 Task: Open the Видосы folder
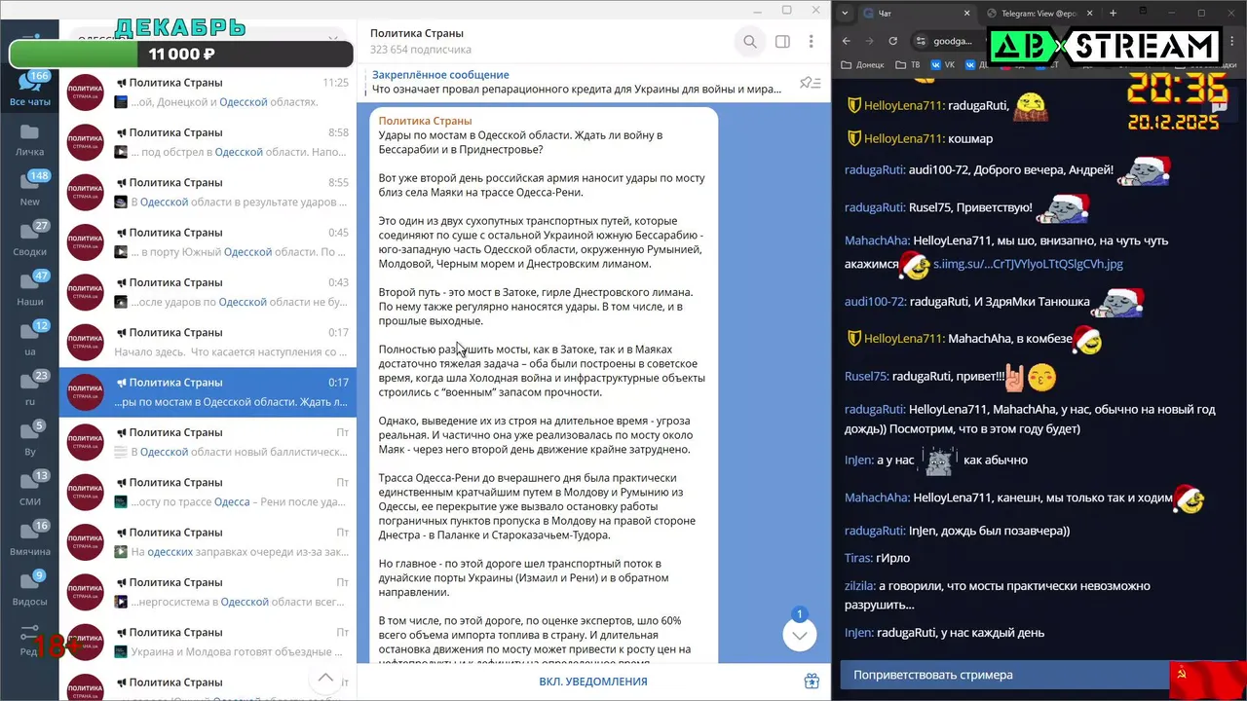coord(30,589)
